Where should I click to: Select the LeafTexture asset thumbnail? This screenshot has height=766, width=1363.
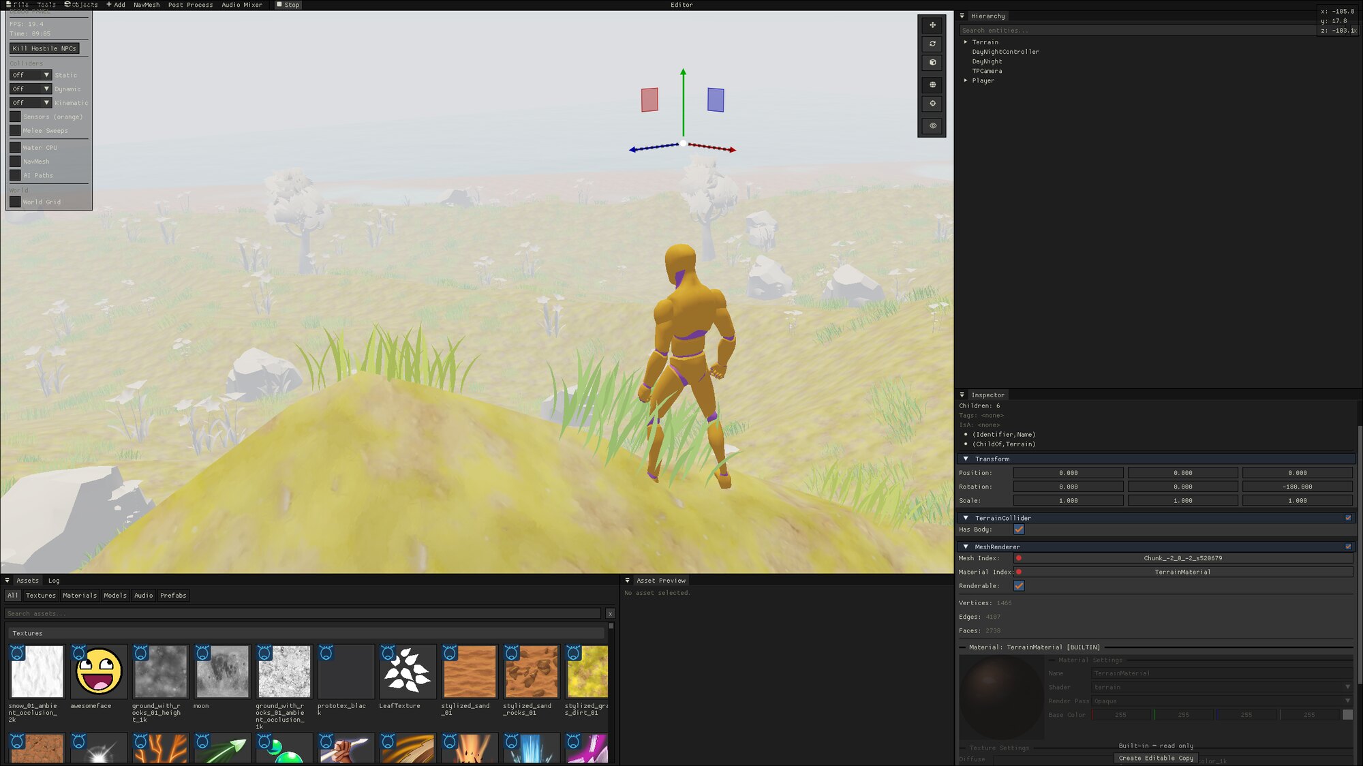[408, 671]
